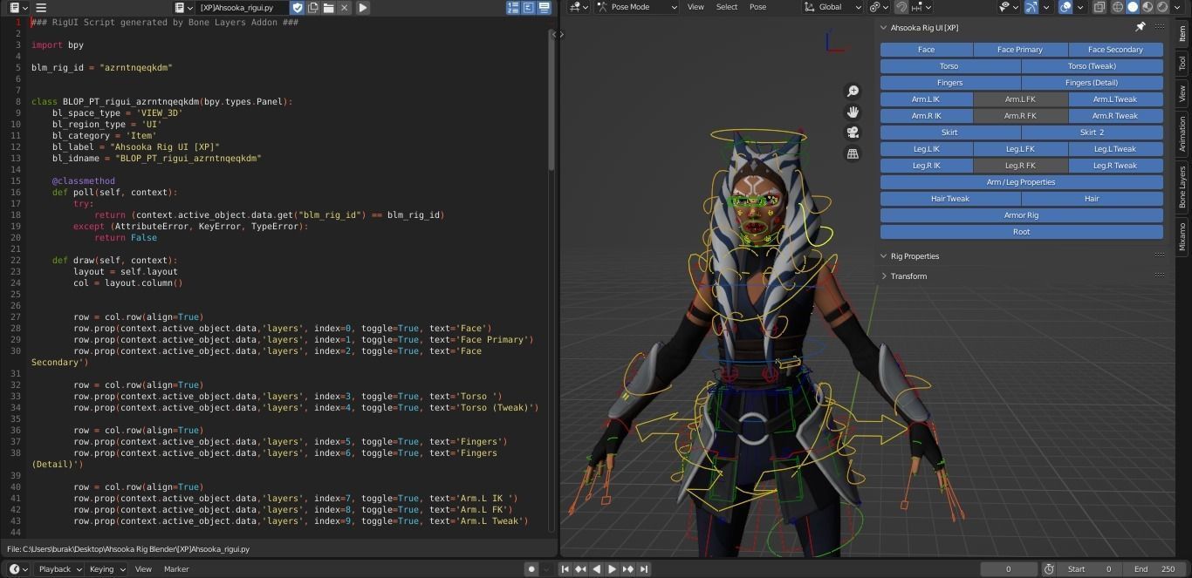Open the viewport Pose menu
The width and height of the screenshot is (1192, 578).
[758, 7]
